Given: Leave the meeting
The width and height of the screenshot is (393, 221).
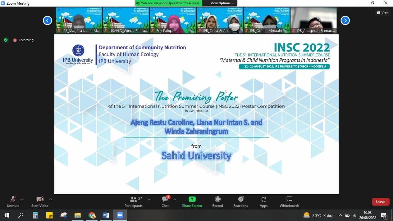Looking at the screenshot, I should pos(381,202).
